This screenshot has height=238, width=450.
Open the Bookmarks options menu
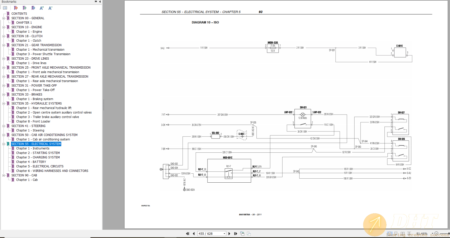[5, 8]
